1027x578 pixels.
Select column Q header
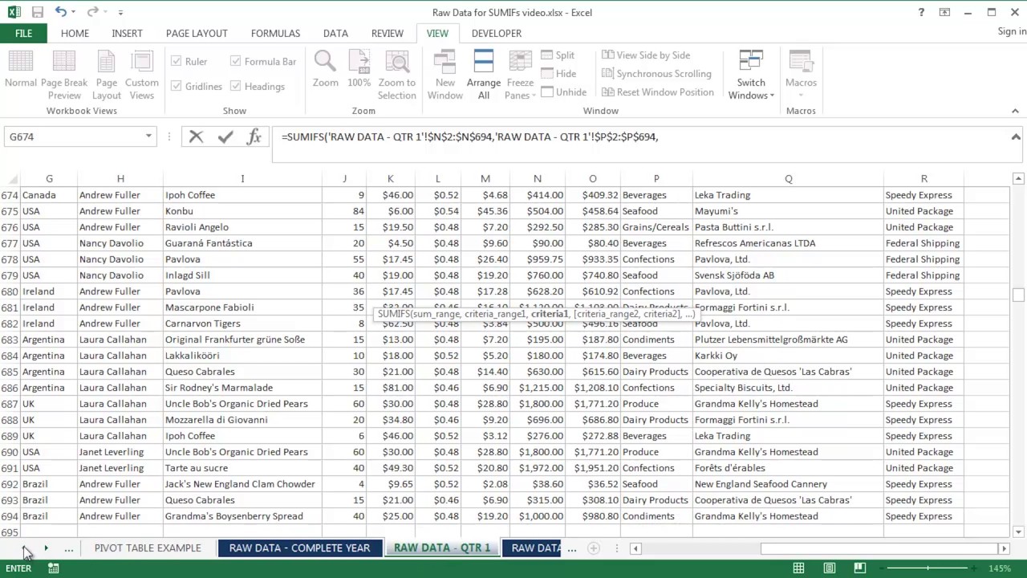click(x=788, y=178)
